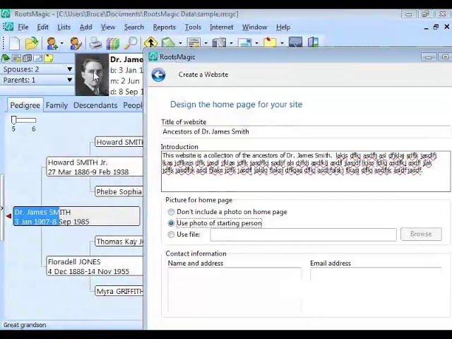452x339 pixels.
Task: Open the Add person dropdown arrow
Action: pyautogui.click(x=61, y=43)
